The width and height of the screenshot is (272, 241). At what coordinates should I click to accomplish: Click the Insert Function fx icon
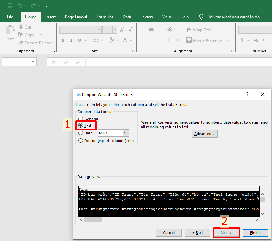[78, 62]
